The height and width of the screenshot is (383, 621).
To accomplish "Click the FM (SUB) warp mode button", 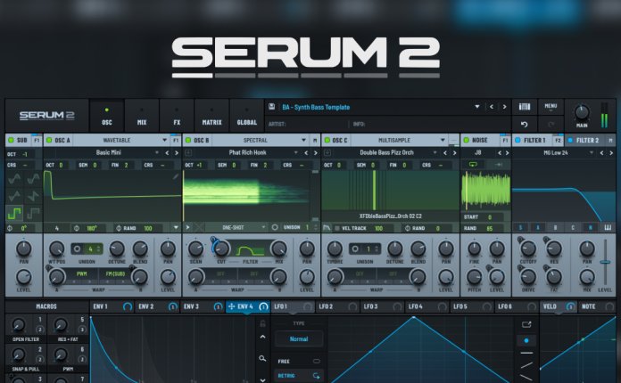I will (115, 273).
